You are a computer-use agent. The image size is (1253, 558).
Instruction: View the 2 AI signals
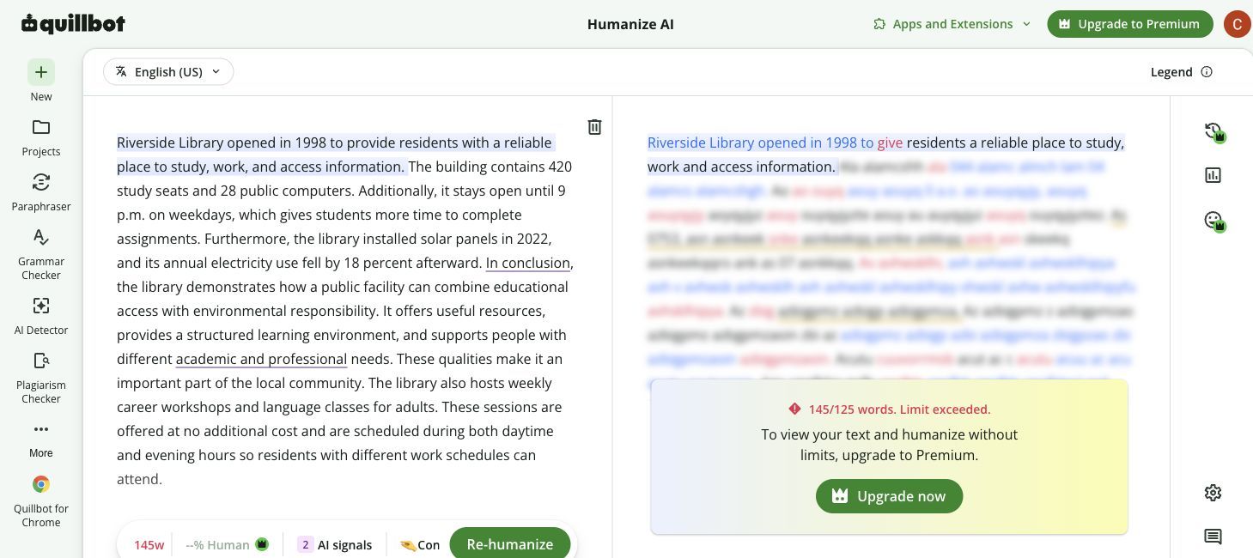pos(335,544)
